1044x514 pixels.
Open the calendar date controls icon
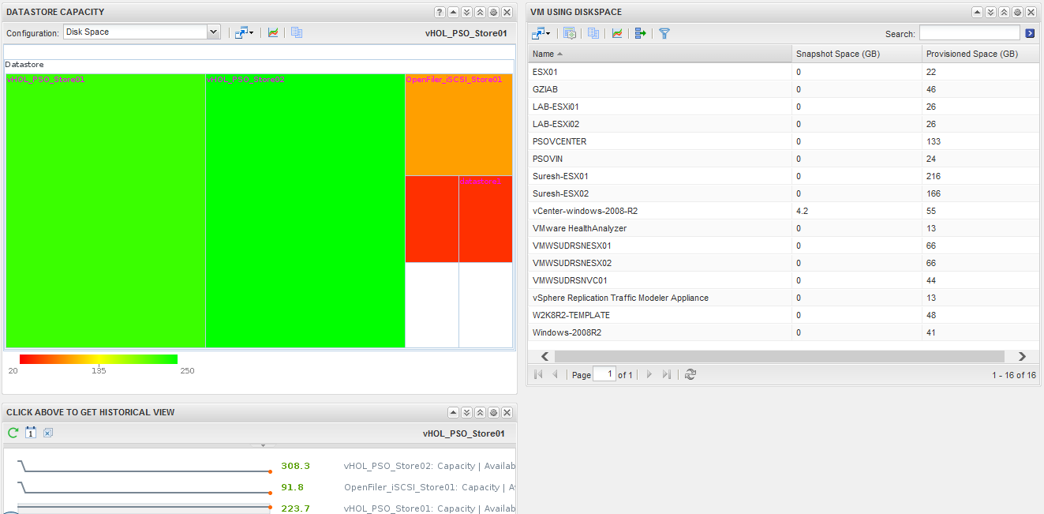pyautogui.click(x=31, y=433)
